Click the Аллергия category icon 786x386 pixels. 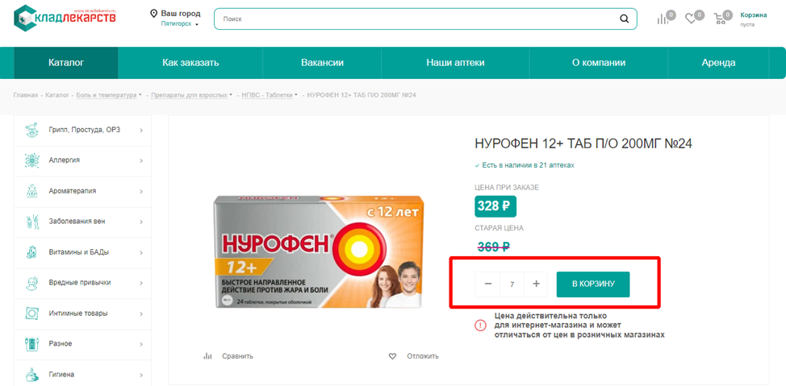pos(32,160)
